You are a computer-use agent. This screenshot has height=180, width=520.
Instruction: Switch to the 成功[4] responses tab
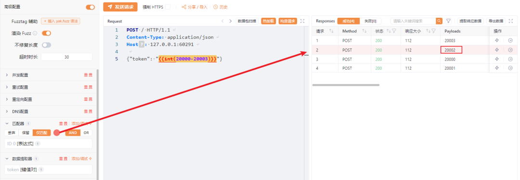(348, 21)
